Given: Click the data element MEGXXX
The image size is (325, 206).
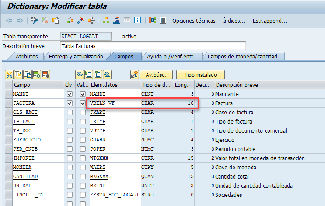Looking at the screenshot, I should pyautogui.click(x=99, y=176).
